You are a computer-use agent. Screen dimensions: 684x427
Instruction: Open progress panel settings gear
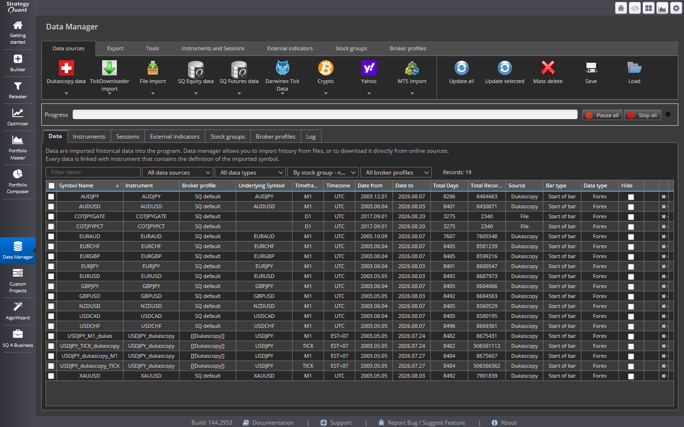pyautogui.click(x=668, y=114)
